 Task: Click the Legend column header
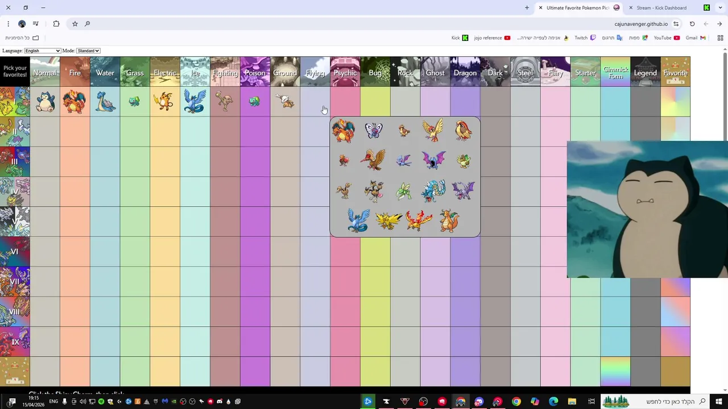(646, 72)
